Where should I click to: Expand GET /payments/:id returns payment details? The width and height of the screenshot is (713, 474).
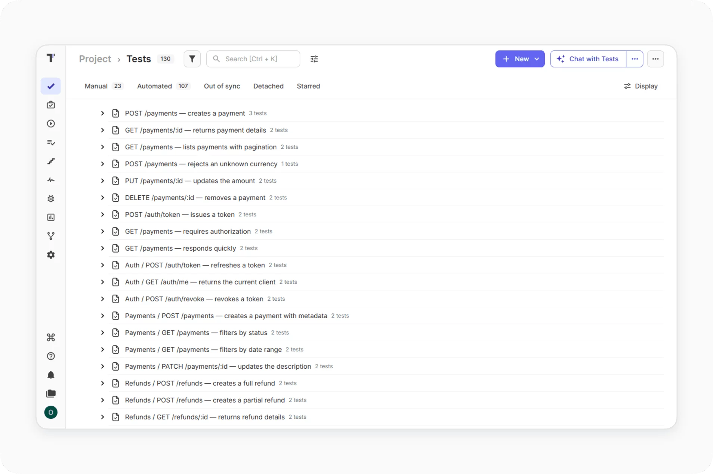[x=102, y=130]
